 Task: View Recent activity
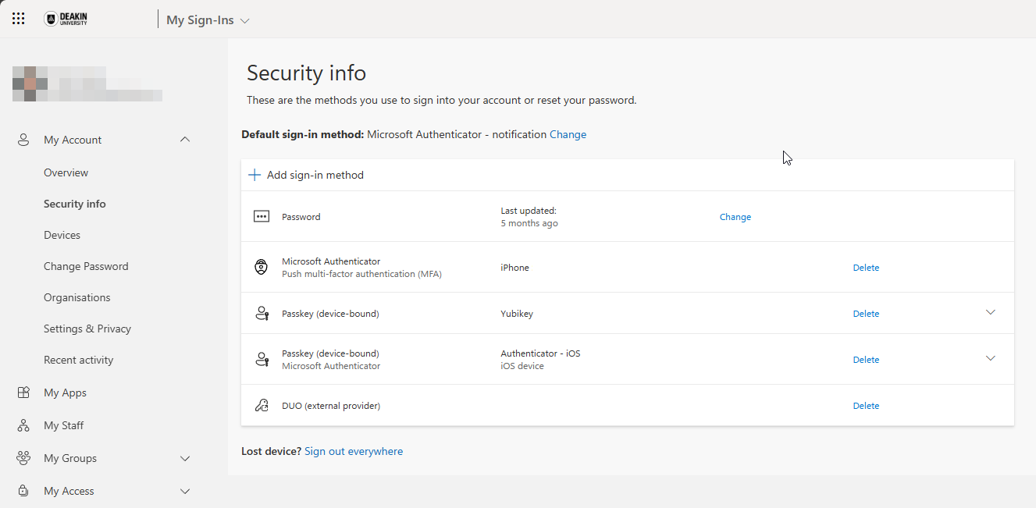click(x=79, y=360)
